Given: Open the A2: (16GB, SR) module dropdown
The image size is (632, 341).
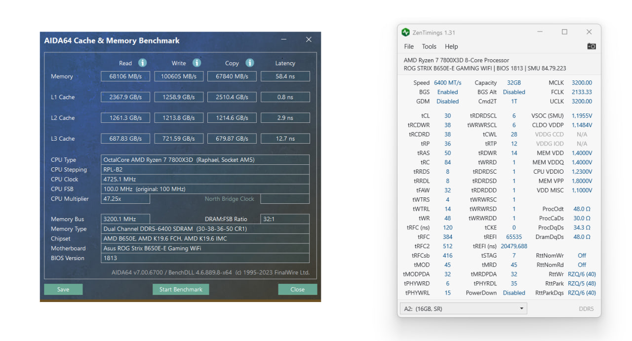Looking at the screenshot, I should 463,308.
